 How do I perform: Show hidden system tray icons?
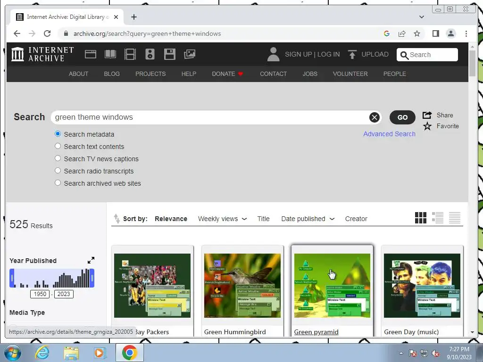401,353
